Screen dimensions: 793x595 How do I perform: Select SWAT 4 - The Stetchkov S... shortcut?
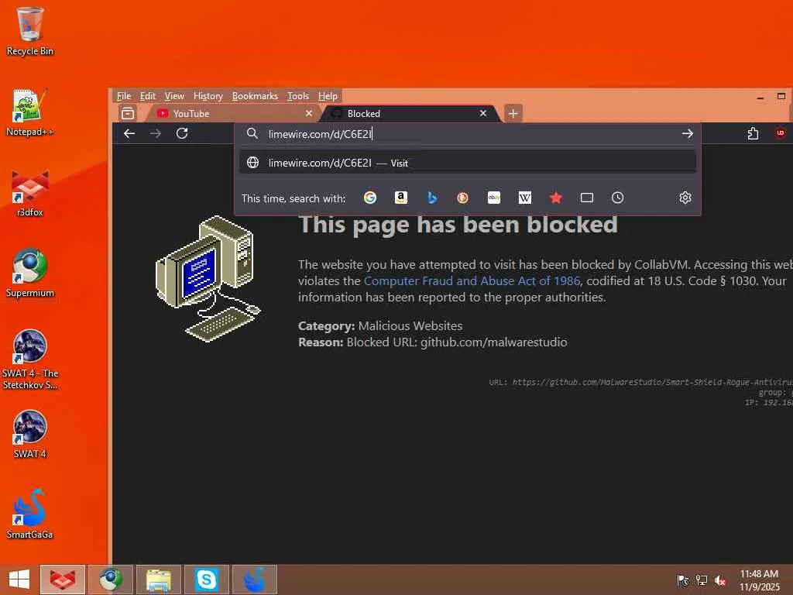point(30,359)
